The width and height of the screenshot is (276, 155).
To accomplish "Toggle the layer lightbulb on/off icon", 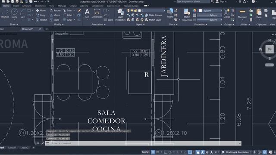I will (129, 10).
